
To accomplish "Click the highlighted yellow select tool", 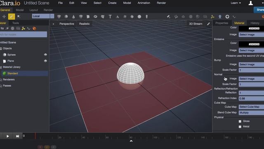I will (12, 17).
